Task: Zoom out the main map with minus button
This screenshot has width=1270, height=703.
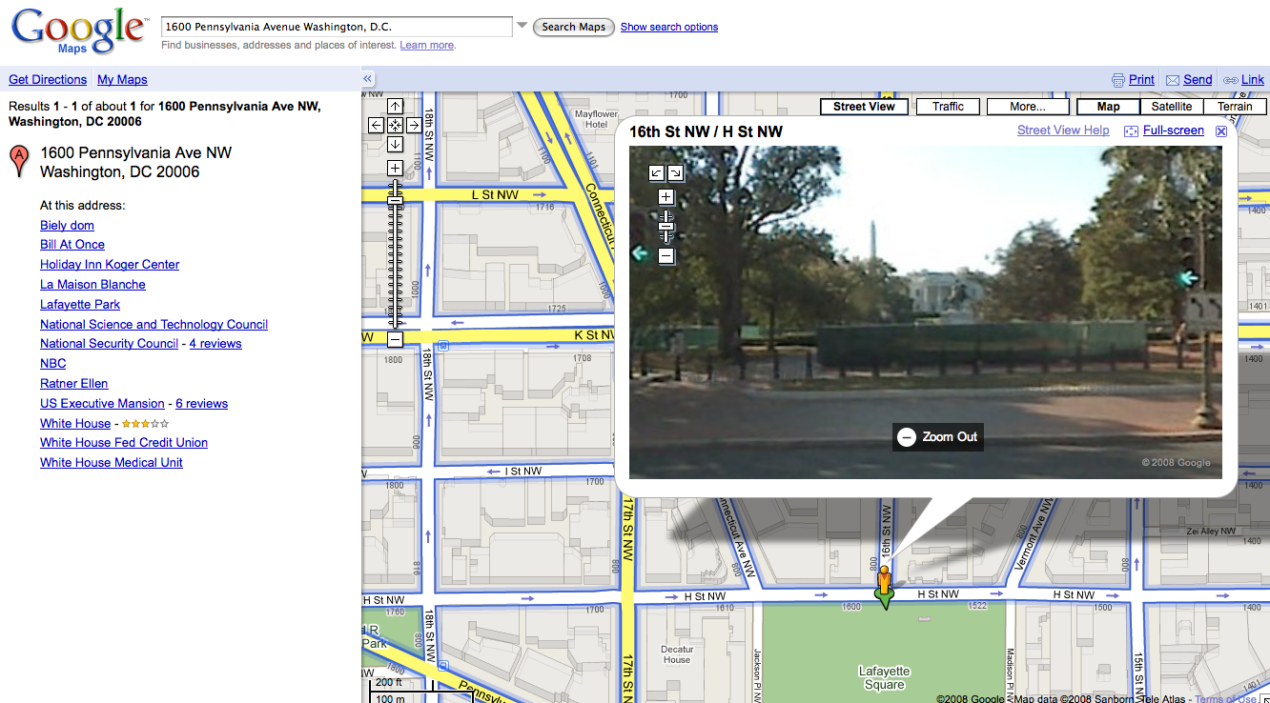Action: [x=395, y=339]
